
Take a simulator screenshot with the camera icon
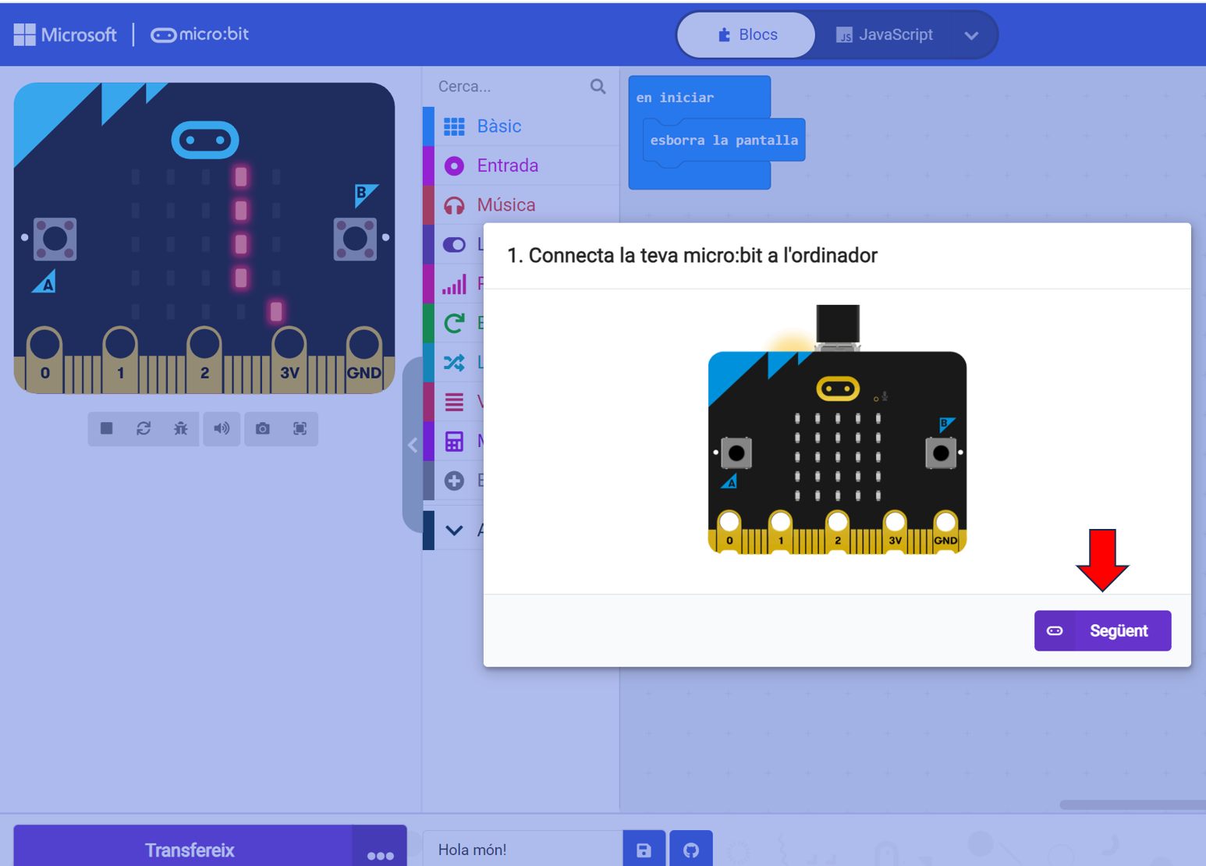click(x=263, y=428)
